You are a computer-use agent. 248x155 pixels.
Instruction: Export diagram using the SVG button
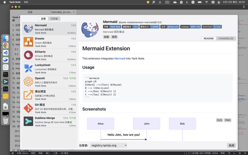[x=219, y=120]
